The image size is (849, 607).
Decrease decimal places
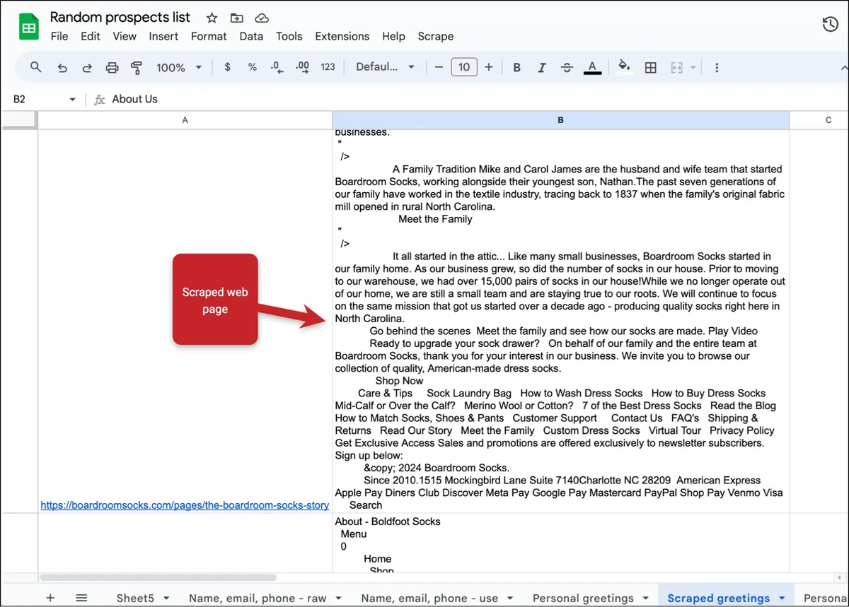pyautogui.click(x=277, y=67)
